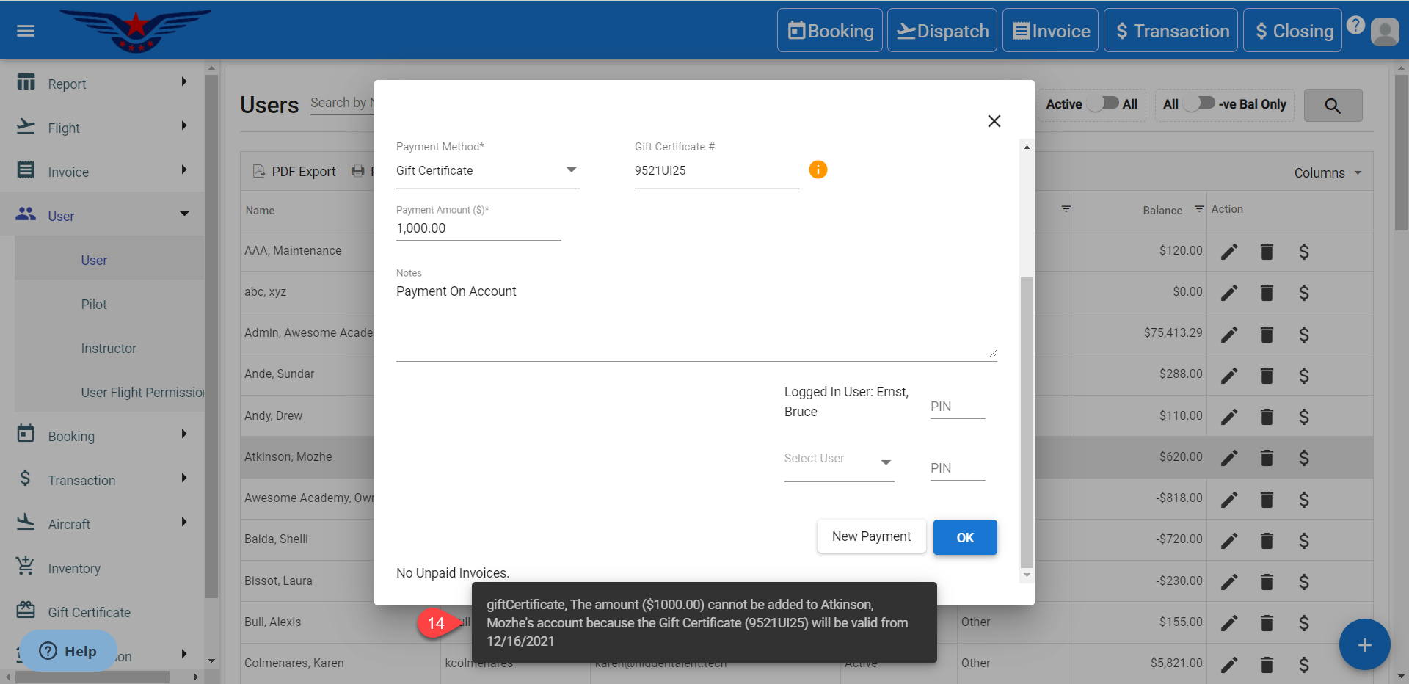Image resolution: width=1409 pixels, height=684 pixels.
Task: Click the orange gift certificate info icon
Action: click(818, 170)
